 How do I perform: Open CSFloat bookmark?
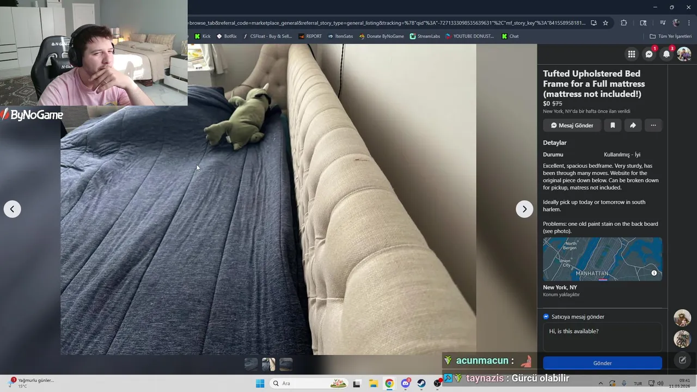coord(267,36)
